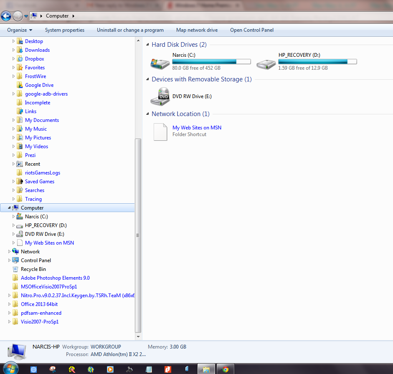Screen dimensions: 393x374
Task: Expand the Tracing folder
Action: (13, 199)
